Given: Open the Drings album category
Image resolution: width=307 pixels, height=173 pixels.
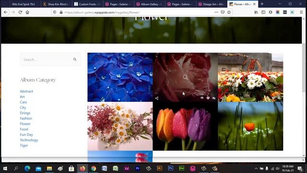Looking at the screenshot, I should coord(25,113).
